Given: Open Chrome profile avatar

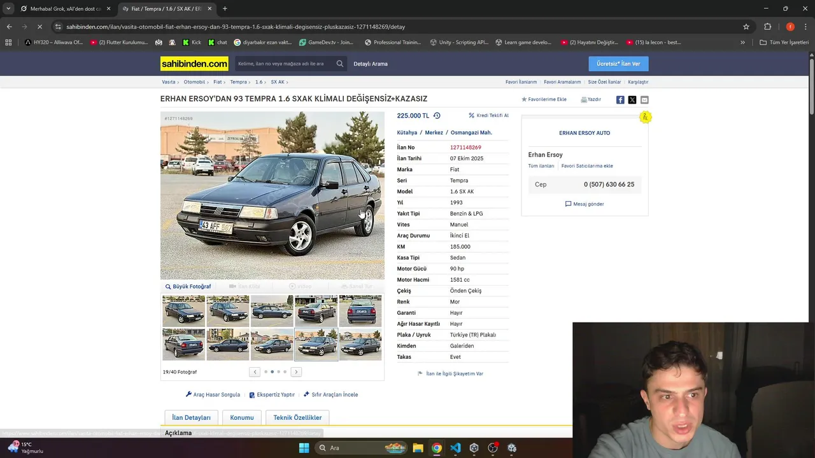Looking at the screenshot, I should [x=790, y=27].
